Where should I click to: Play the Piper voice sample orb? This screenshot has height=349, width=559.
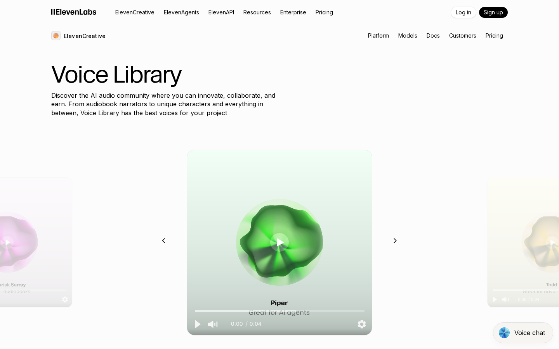pos(279,242)
